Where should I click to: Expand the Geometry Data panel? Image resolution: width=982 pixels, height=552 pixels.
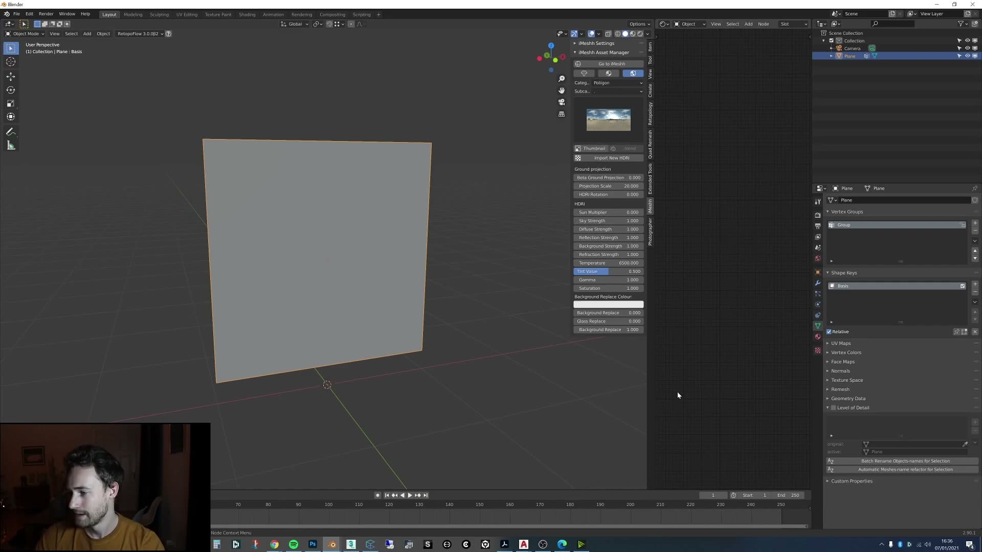point(848,399)
